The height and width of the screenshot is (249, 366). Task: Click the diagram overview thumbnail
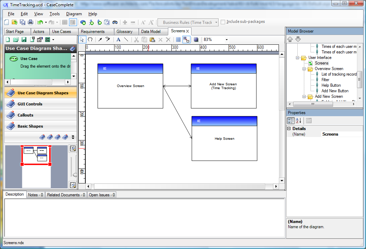pos(36,166)
